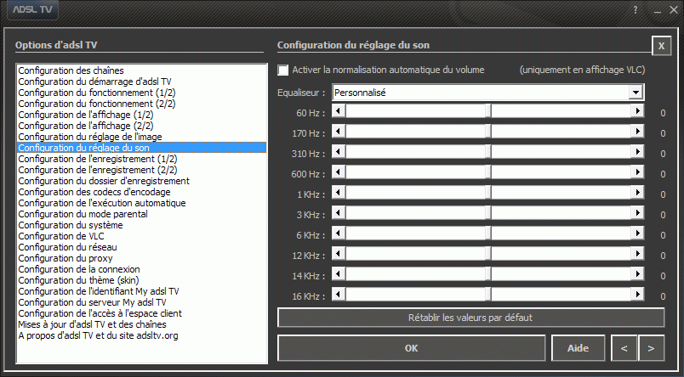Click right arrow of 3 KHz slider

point(637,213)
